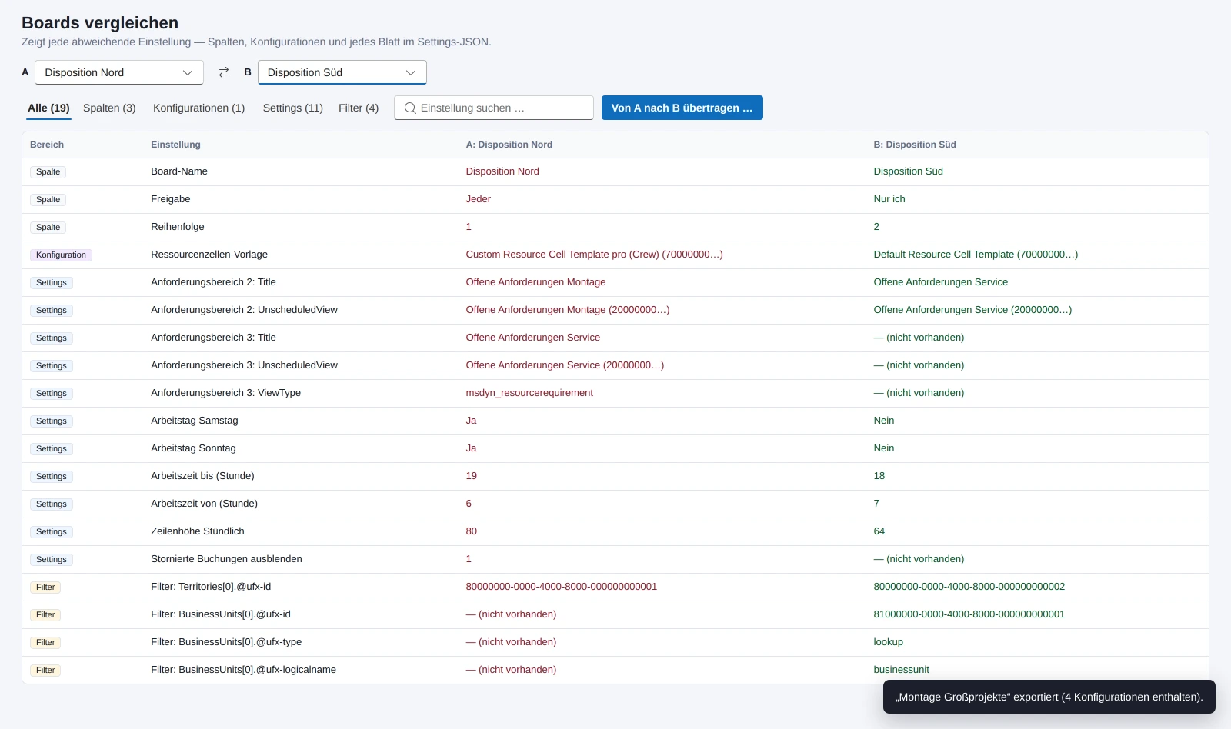Click the Montage Großprojekte exportiert toast notification

coord(1049,697)
